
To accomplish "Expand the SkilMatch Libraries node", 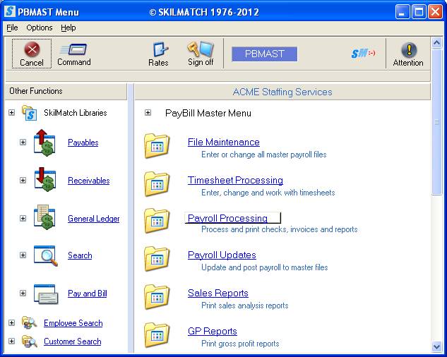I will click(x=11, y=113).
